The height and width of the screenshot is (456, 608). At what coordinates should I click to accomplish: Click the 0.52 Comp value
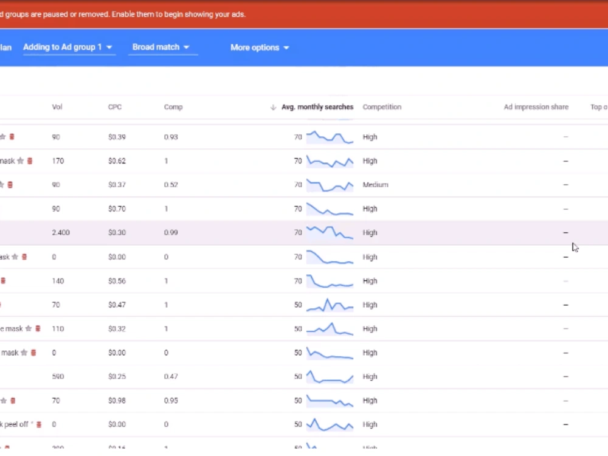[171, 185]
